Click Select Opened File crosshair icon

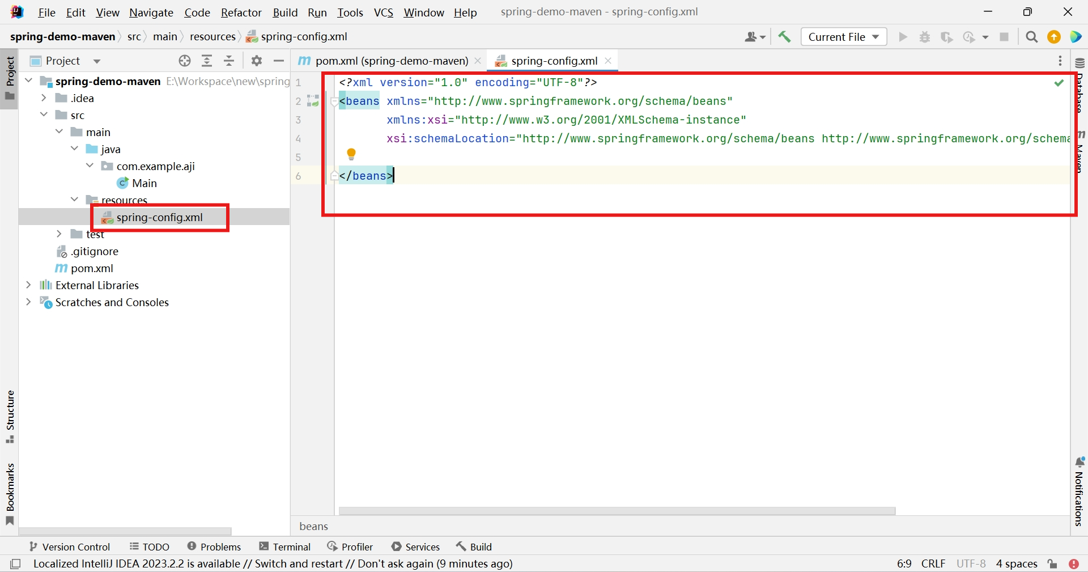click(185, 61)
